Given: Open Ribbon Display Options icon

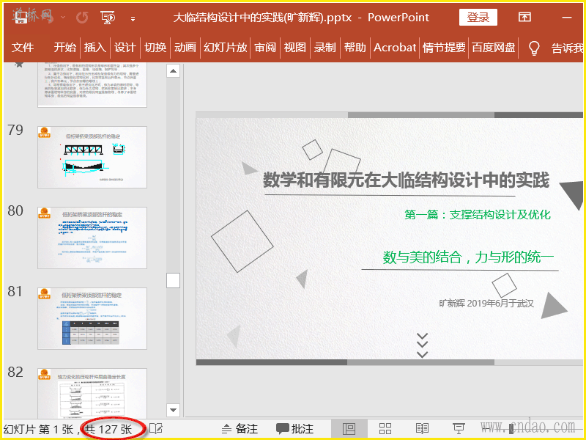Looking at the screenshot, I should [524, 17].
